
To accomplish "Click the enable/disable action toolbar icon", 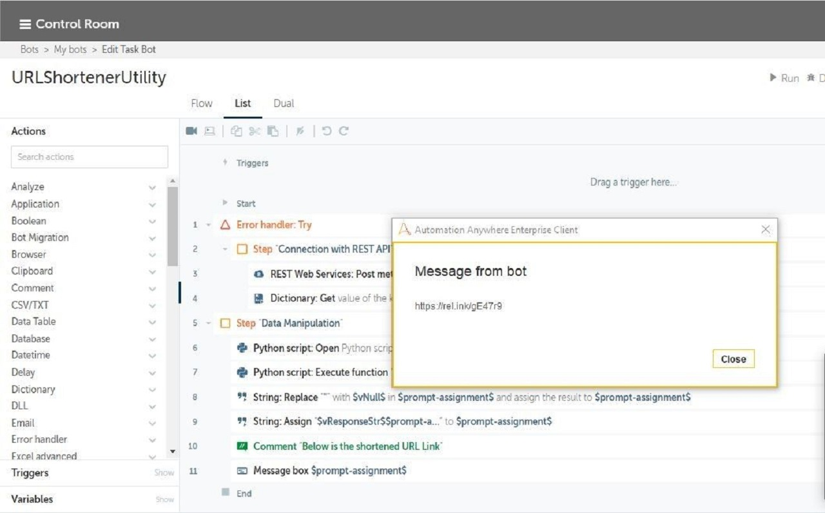I will (x=300, y=131).
